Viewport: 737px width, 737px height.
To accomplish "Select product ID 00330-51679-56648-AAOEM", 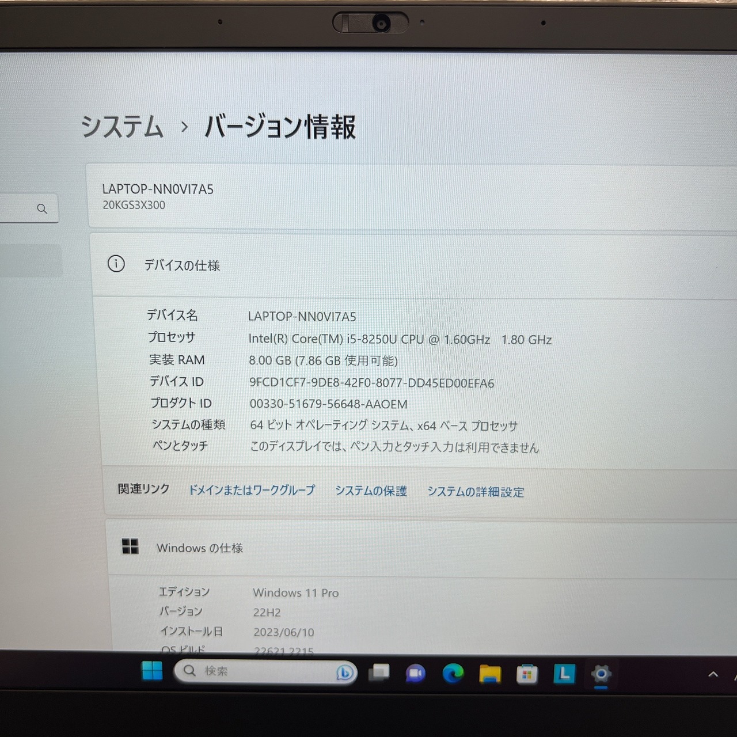I will (x=328, y=404).
